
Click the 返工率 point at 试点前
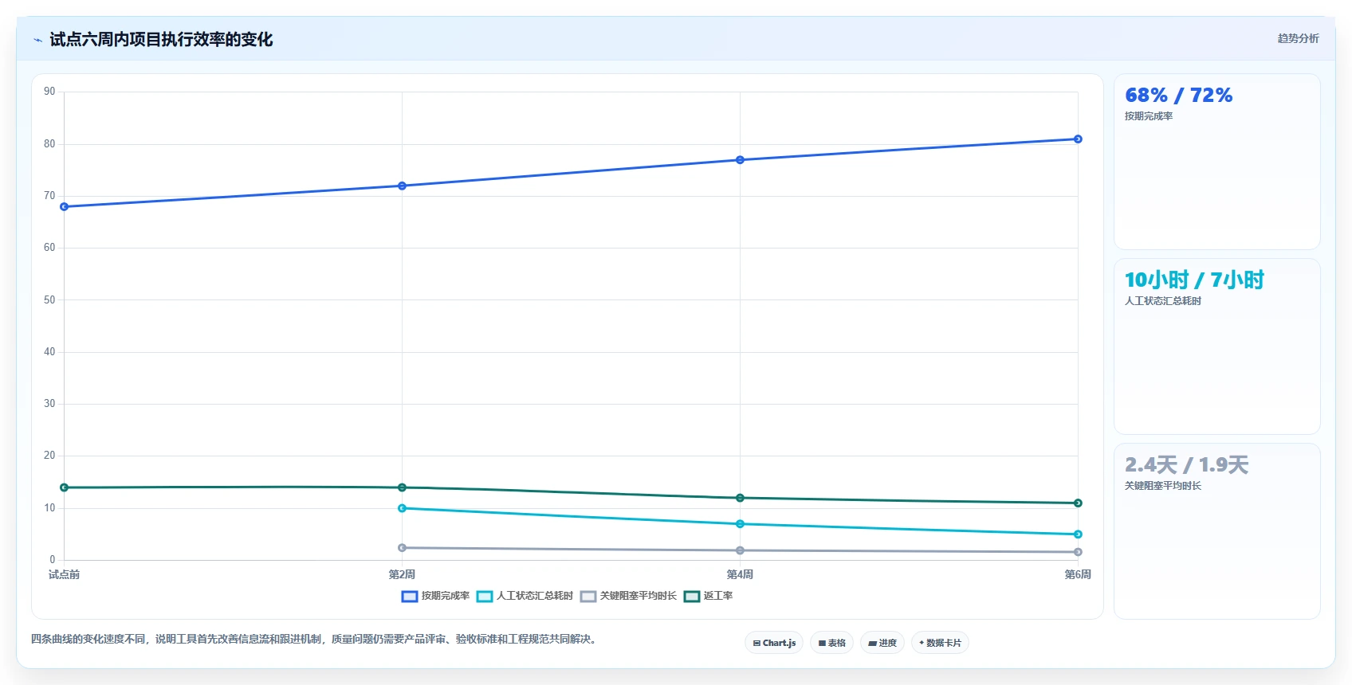[x=64, y=487]
